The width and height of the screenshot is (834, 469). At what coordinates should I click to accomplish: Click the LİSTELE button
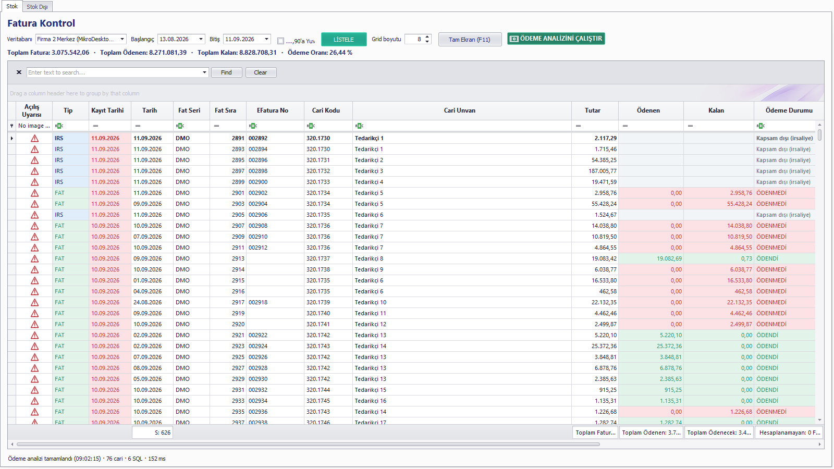coord(344,40)
